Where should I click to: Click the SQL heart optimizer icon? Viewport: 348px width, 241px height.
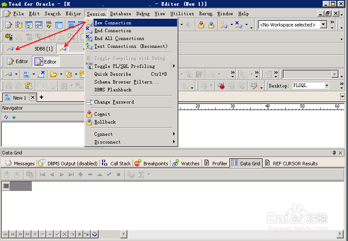pyautogui.click(x=48, y=25)
